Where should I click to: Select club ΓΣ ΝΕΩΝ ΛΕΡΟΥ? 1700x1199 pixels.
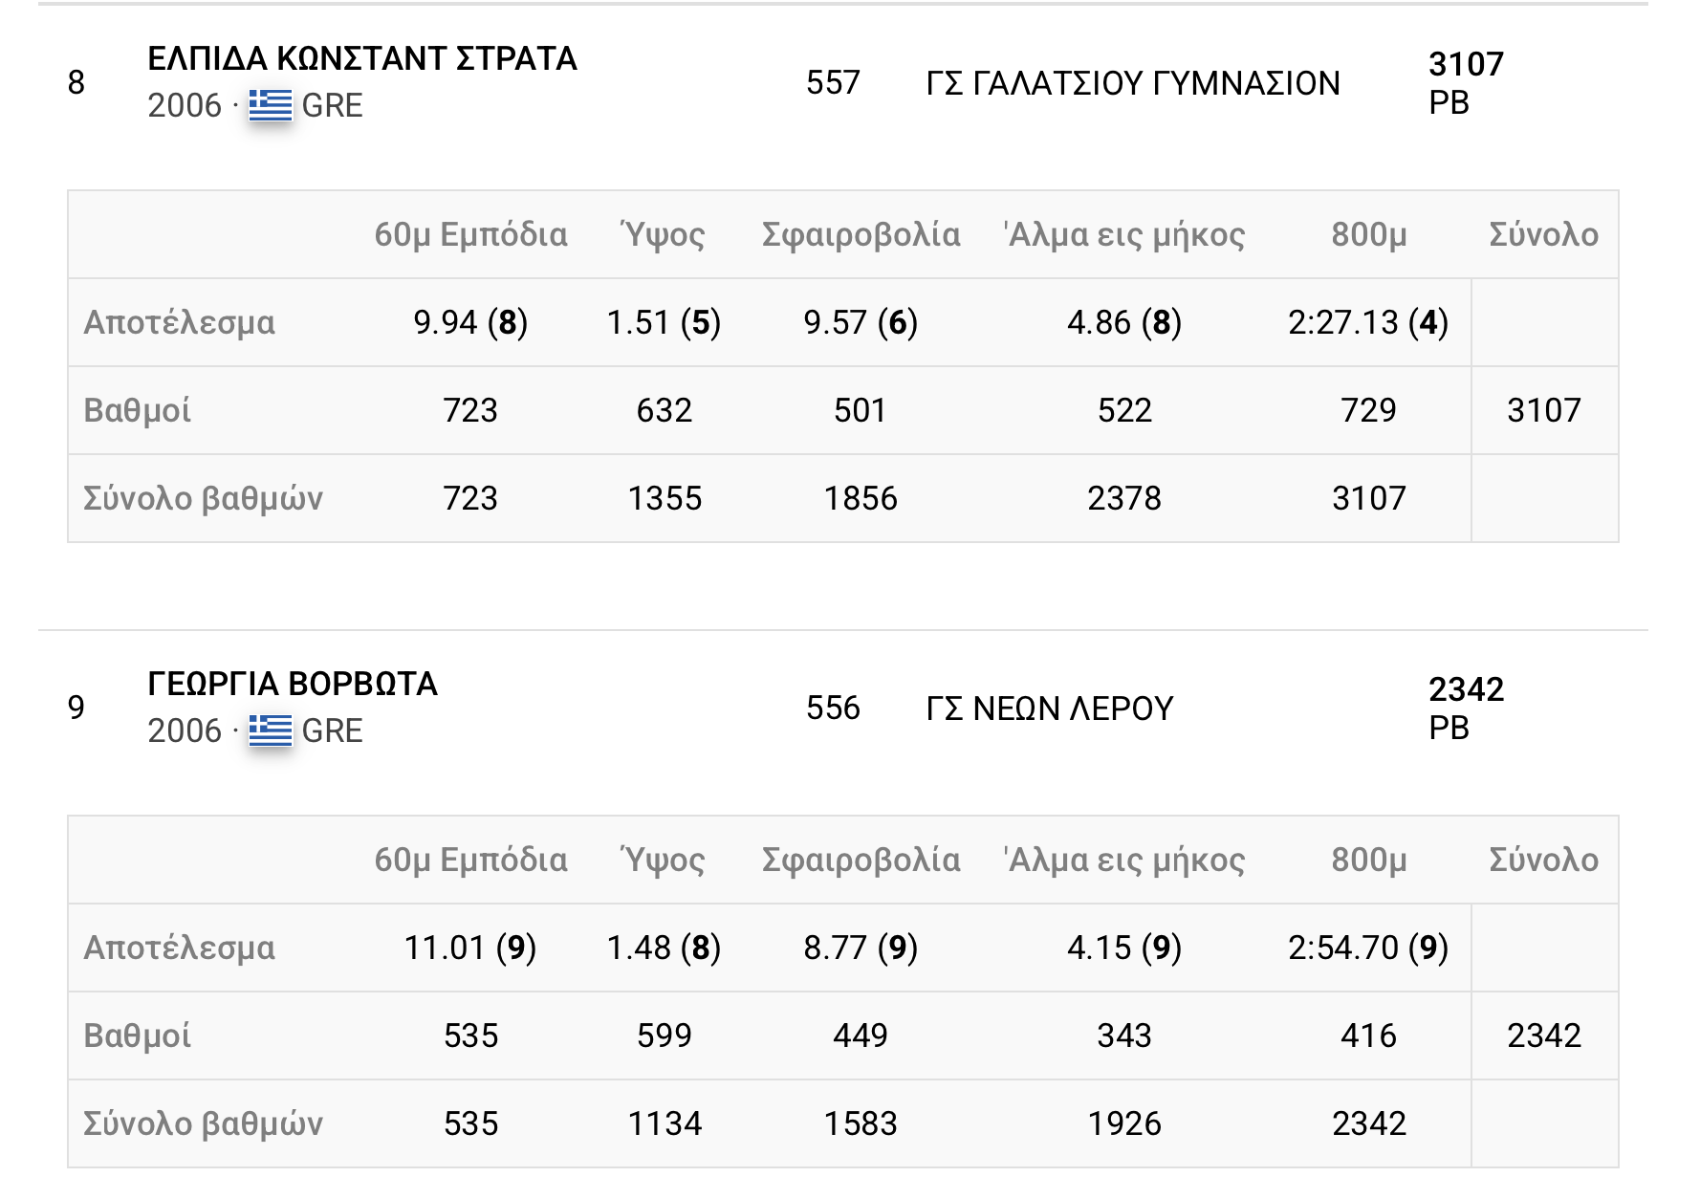pos(1050,709)
